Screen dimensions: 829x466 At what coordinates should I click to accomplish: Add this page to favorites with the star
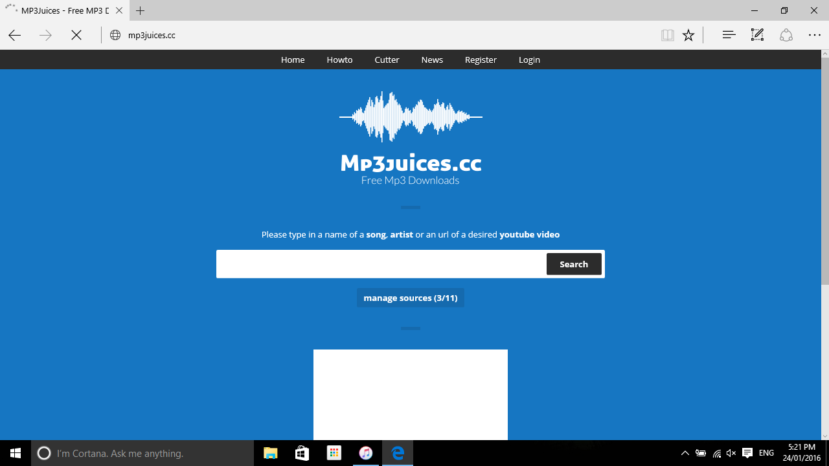[x=688, y=35]
